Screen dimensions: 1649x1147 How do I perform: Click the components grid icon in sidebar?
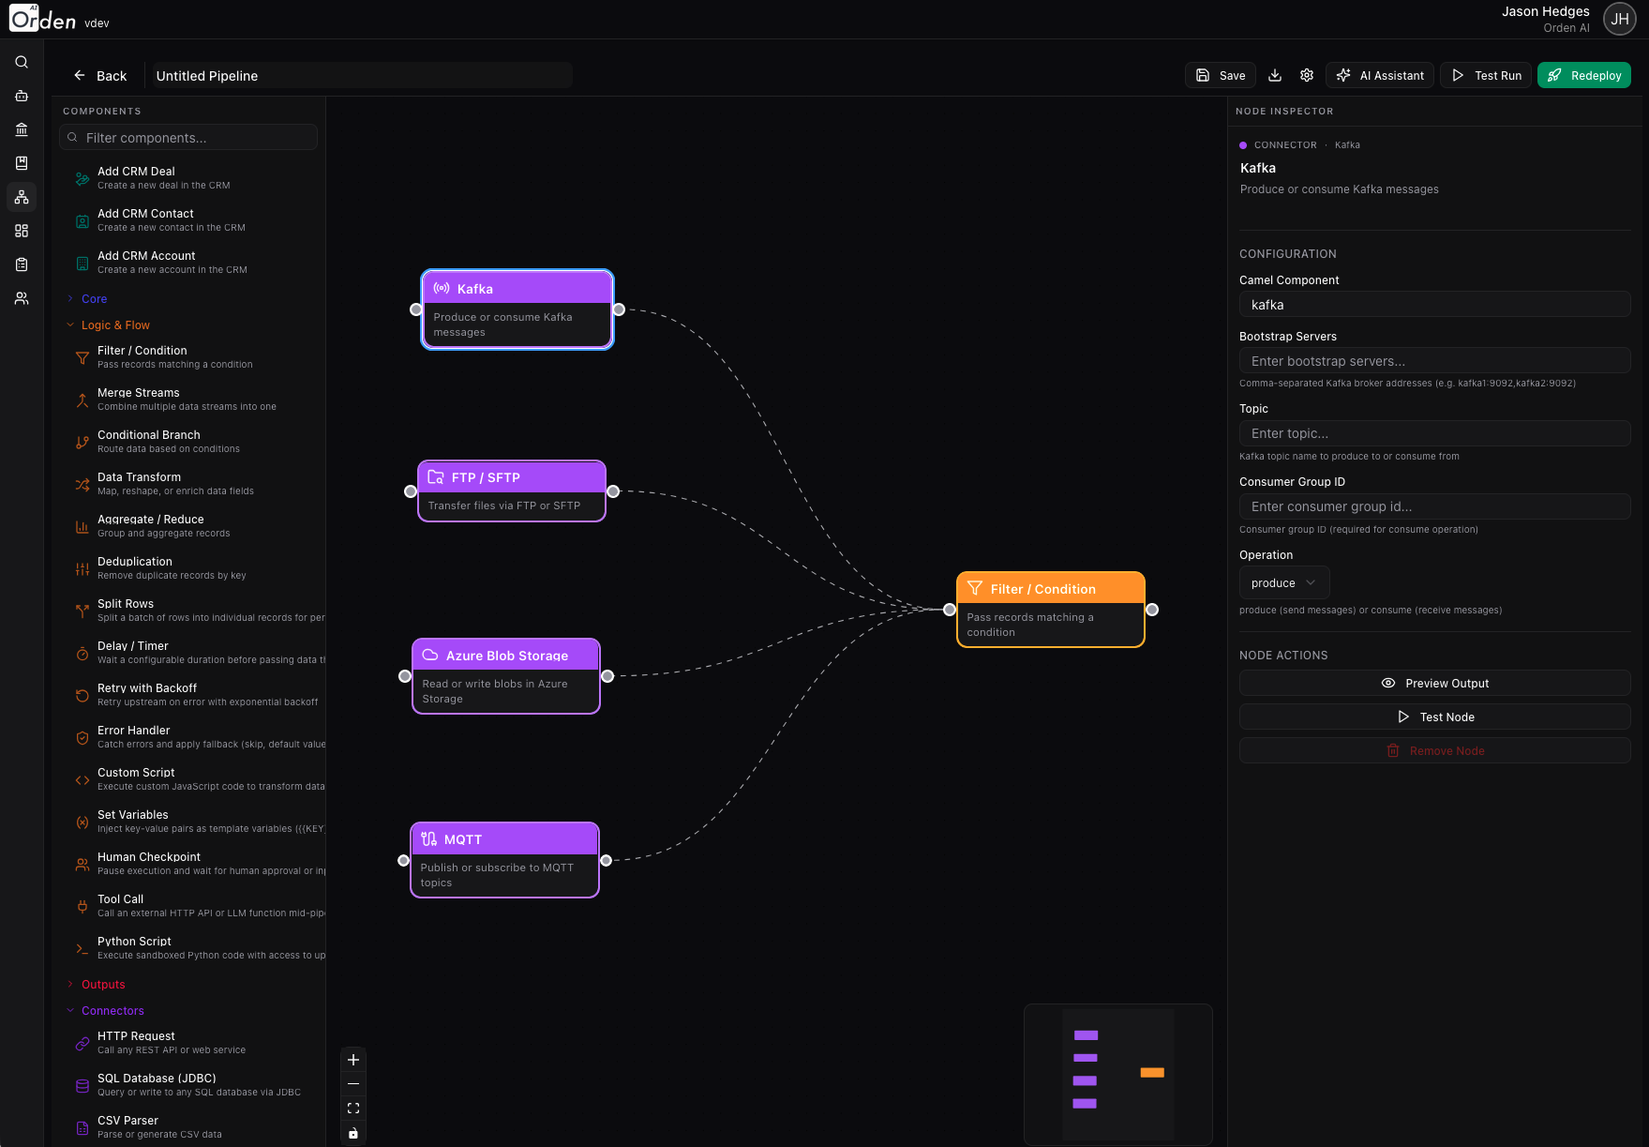point(21,231)
